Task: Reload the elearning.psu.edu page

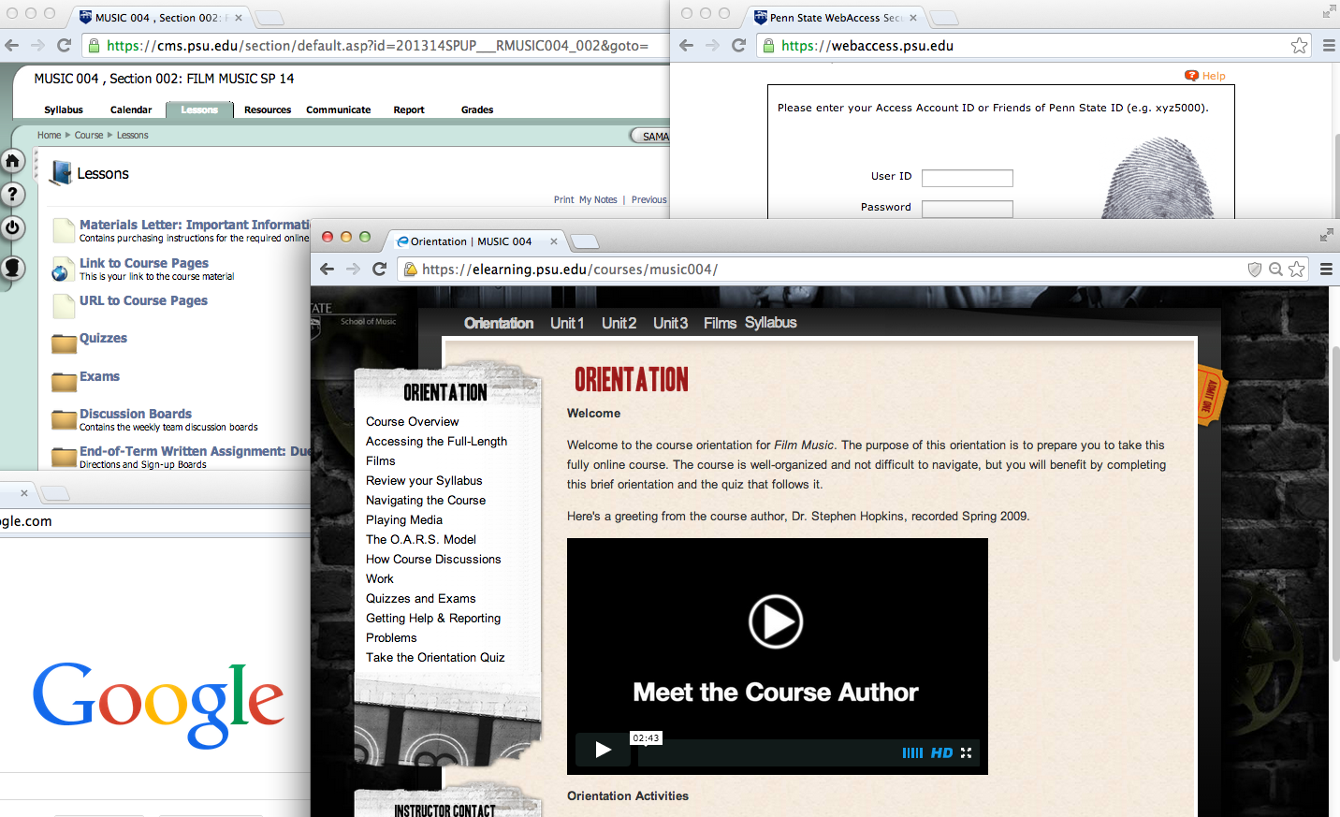Action: click(379, 270)
